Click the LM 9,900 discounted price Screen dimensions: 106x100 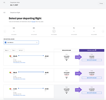[92, 56]
